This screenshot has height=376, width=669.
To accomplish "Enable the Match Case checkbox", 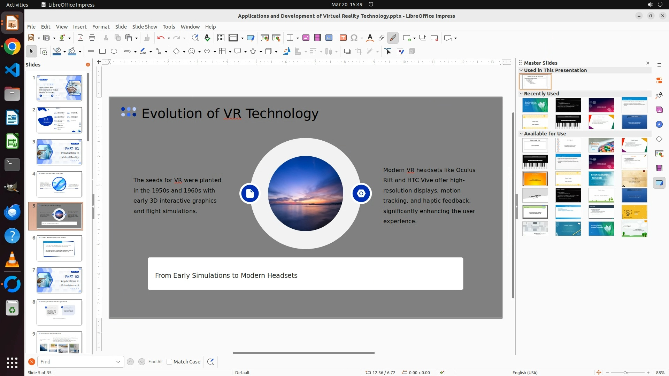I will pos(169,362).
